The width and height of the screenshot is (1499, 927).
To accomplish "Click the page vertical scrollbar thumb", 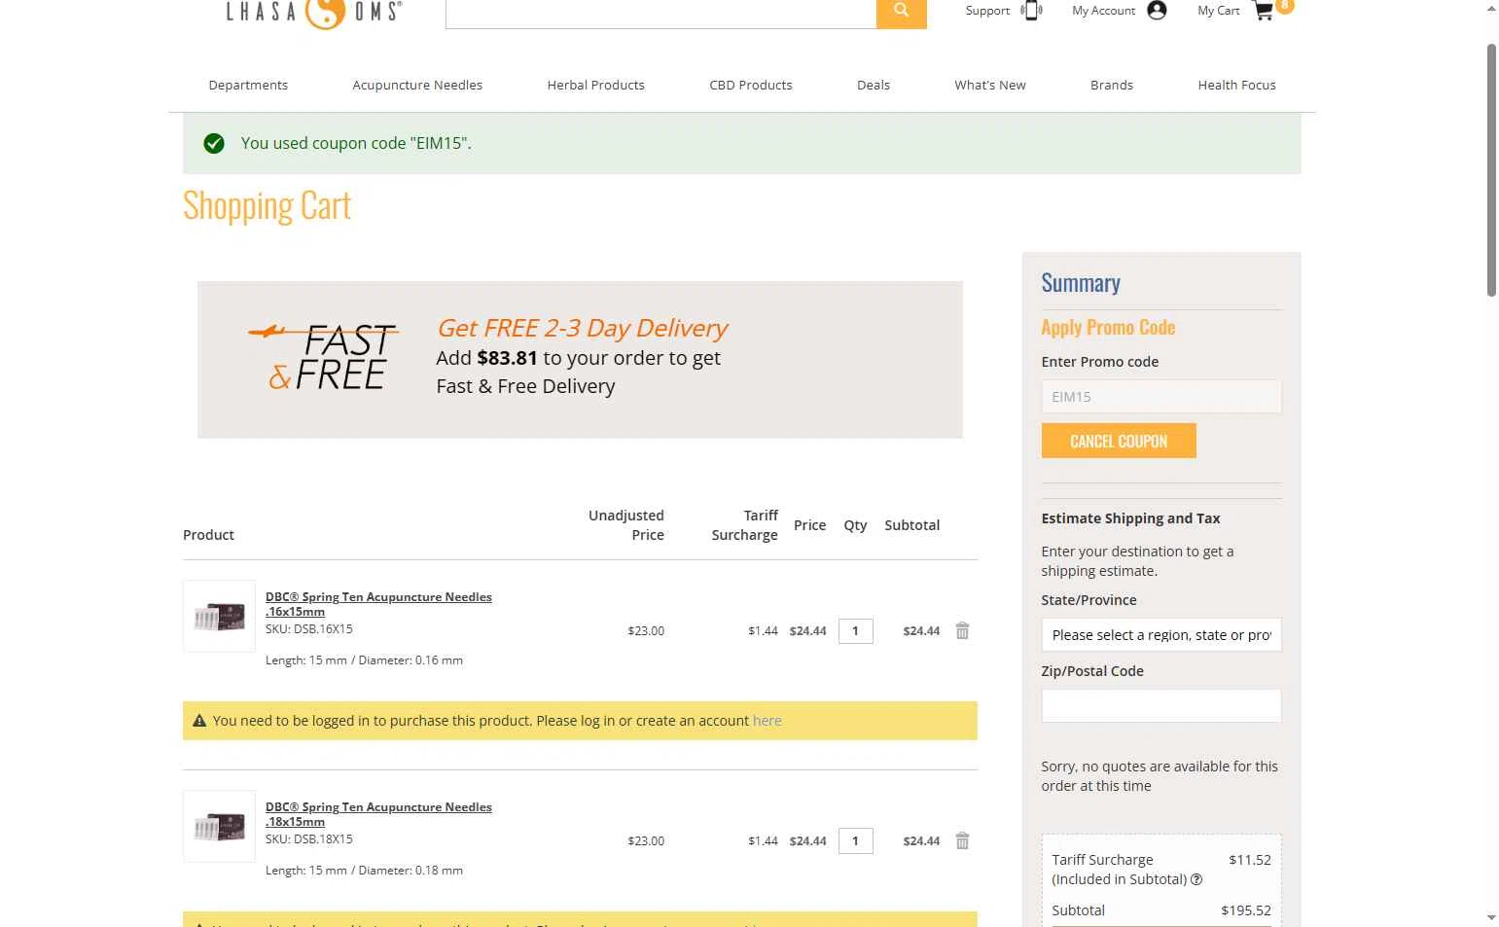I will point(1491,170).
